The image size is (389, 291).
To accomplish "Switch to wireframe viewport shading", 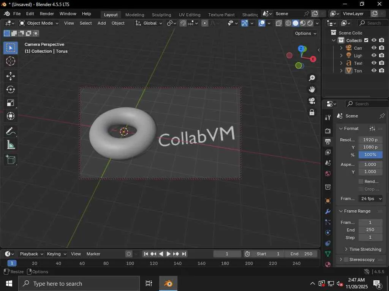I will pyautogui.click(x=288, y=23).
